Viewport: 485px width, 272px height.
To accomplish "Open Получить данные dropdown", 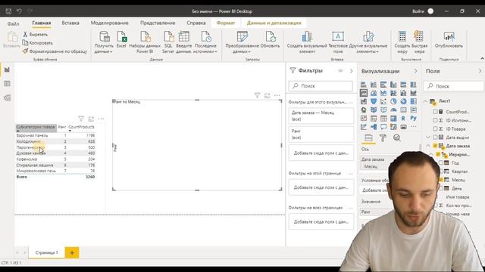I will coord(104,48).
